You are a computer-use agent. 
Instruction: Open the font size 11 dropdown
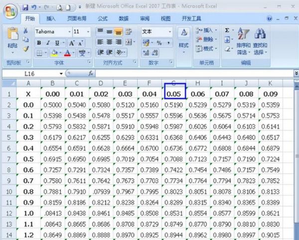click(x=88, y=32)
